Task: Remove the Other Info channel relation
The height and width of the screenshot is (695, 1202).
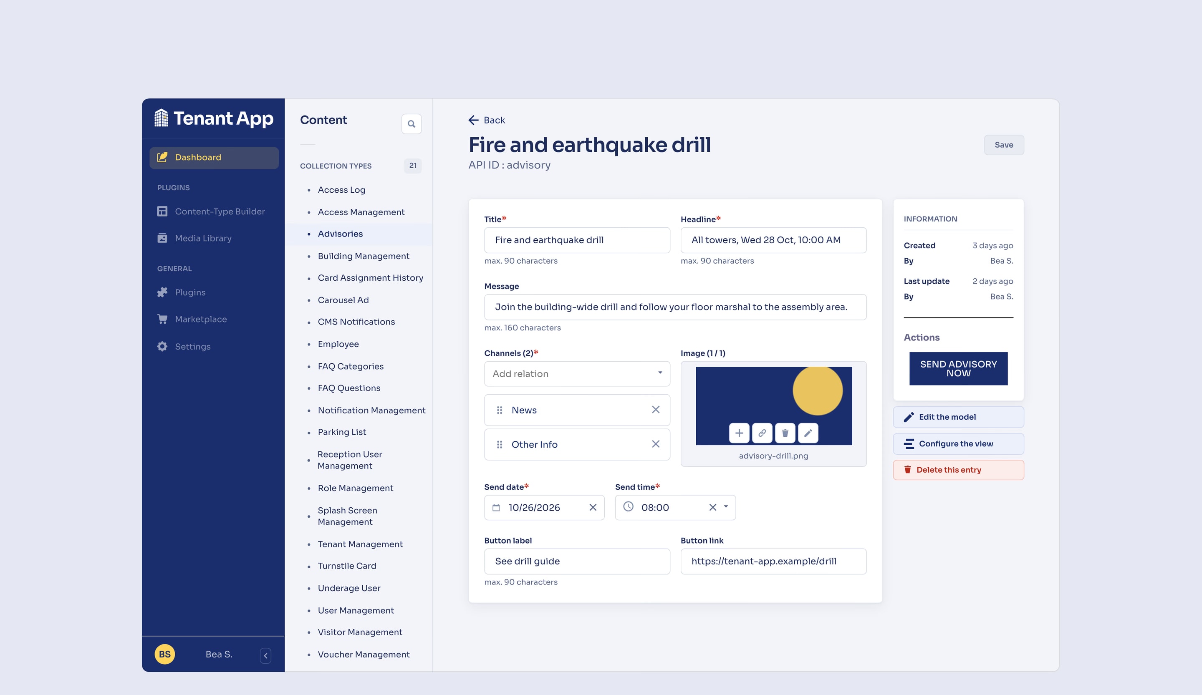Action: tap(655, 444)
